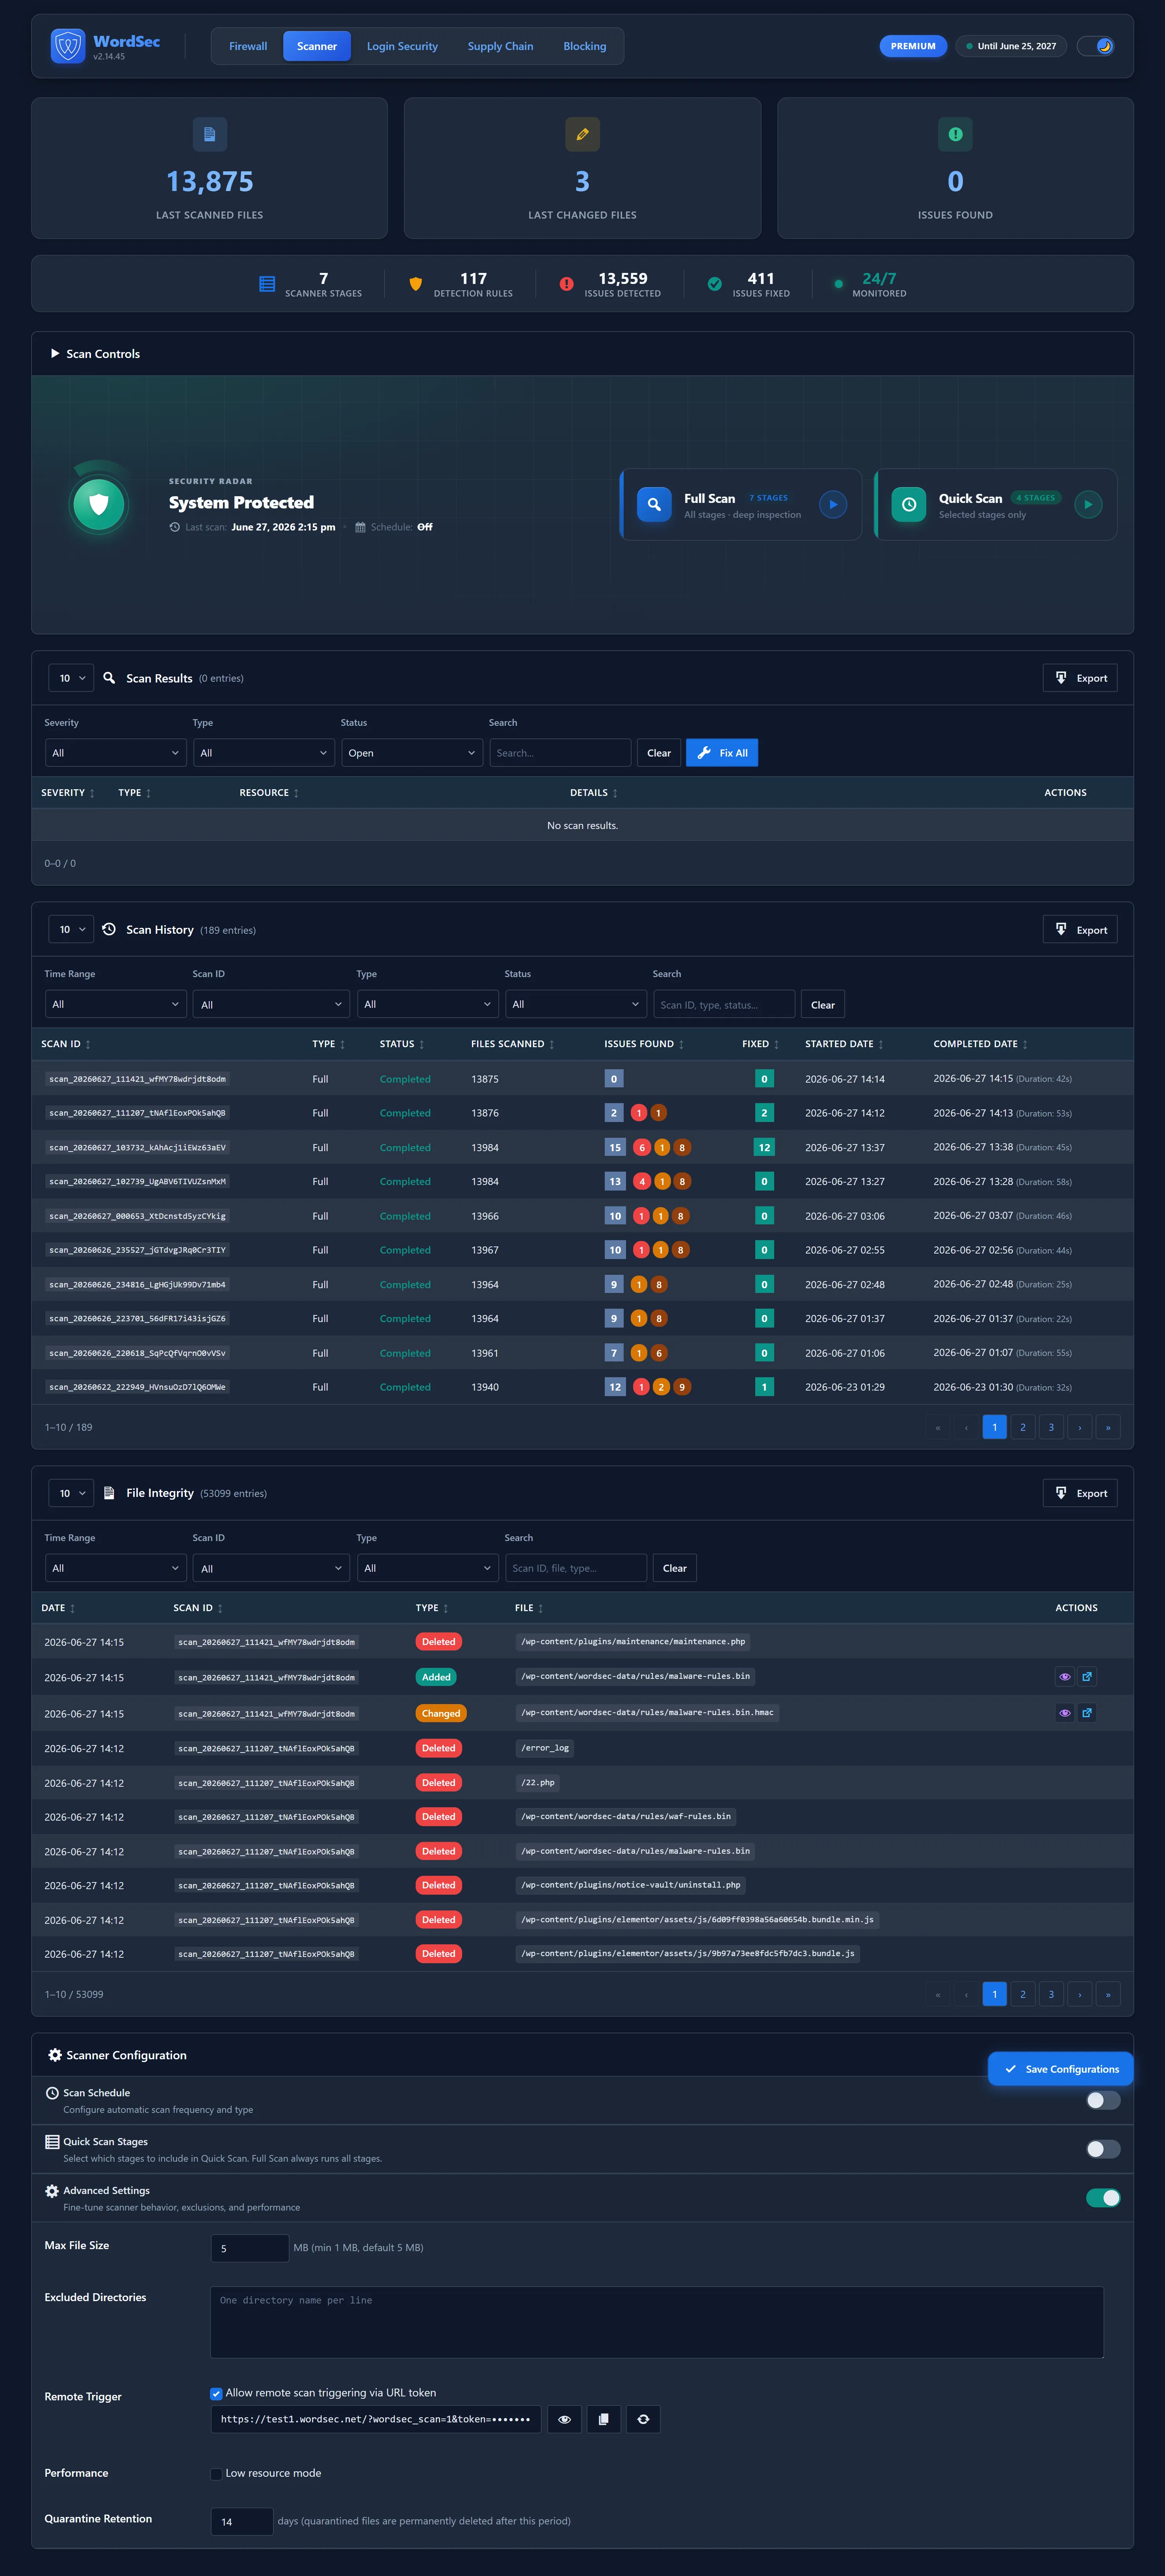Image resolution: width=1165 pixels, height=2576 pixels.
Task: Click the issues detected red warning icon
Action: (566, 284)
